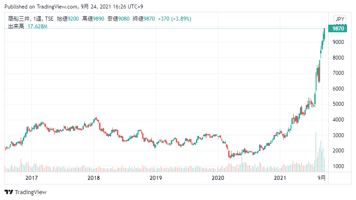Click the 6000 price axis label
This screenshot has height=200, width=356.
coord(339,89)
